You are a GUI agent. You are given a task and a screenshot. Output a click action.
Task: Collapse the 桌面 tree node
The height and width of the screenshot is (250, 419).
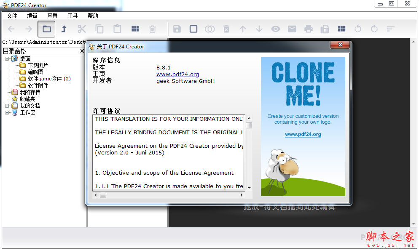(7, 59)
